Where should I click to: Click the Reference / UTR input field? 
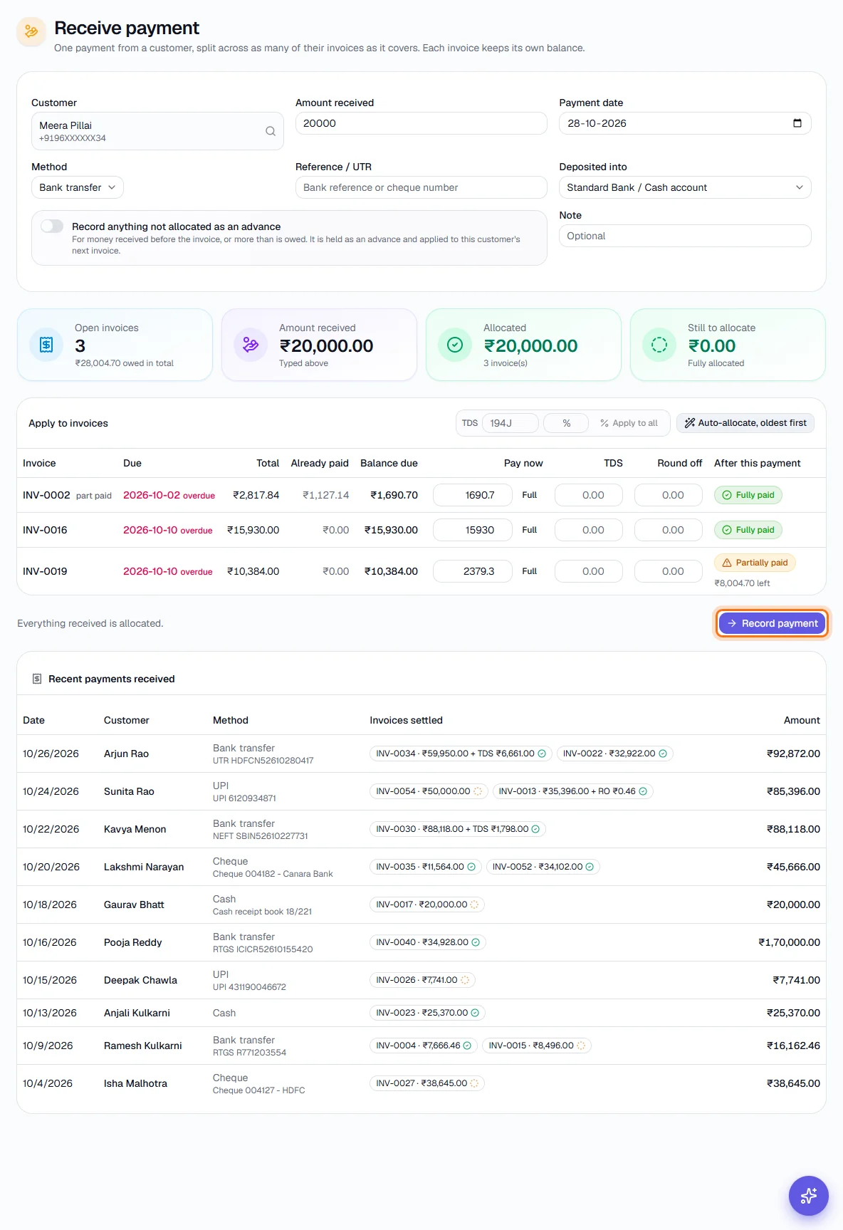[421, 187]
